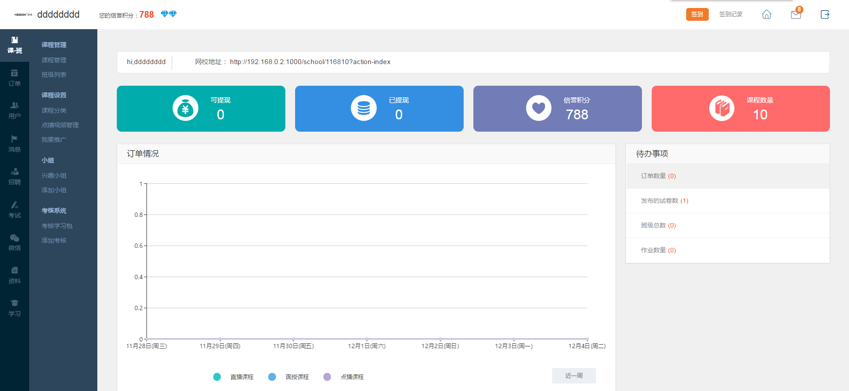Open the 用户 sidebar section
The height and width of the screenshot is (391, 849).
click(15, 110)
